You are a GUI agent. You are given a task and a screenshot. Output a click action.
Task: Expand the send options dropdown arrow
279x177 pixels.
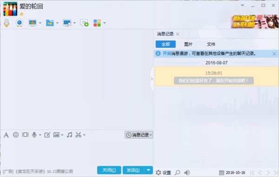pyautogui.click(x=149, y=170)
